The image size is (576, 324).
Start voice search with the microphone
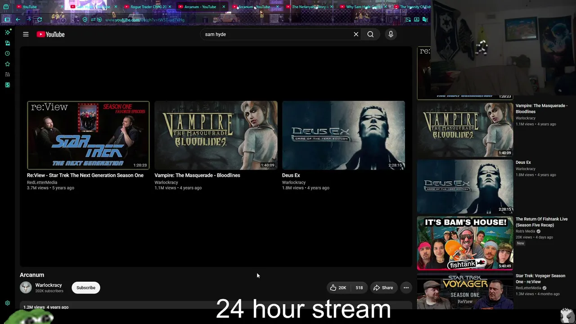391,34
